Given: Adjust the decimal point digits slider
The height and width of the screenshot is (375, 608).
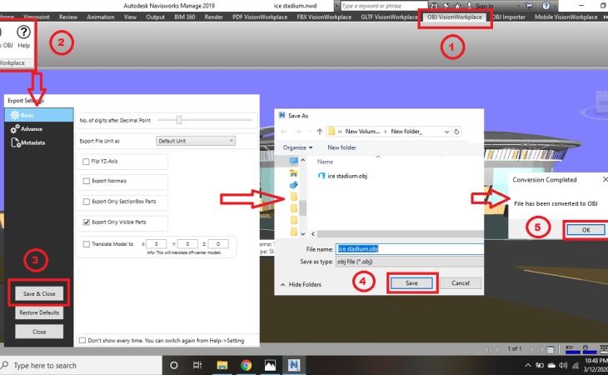Looking at the screenshot, I should click(x=179, y=120).
